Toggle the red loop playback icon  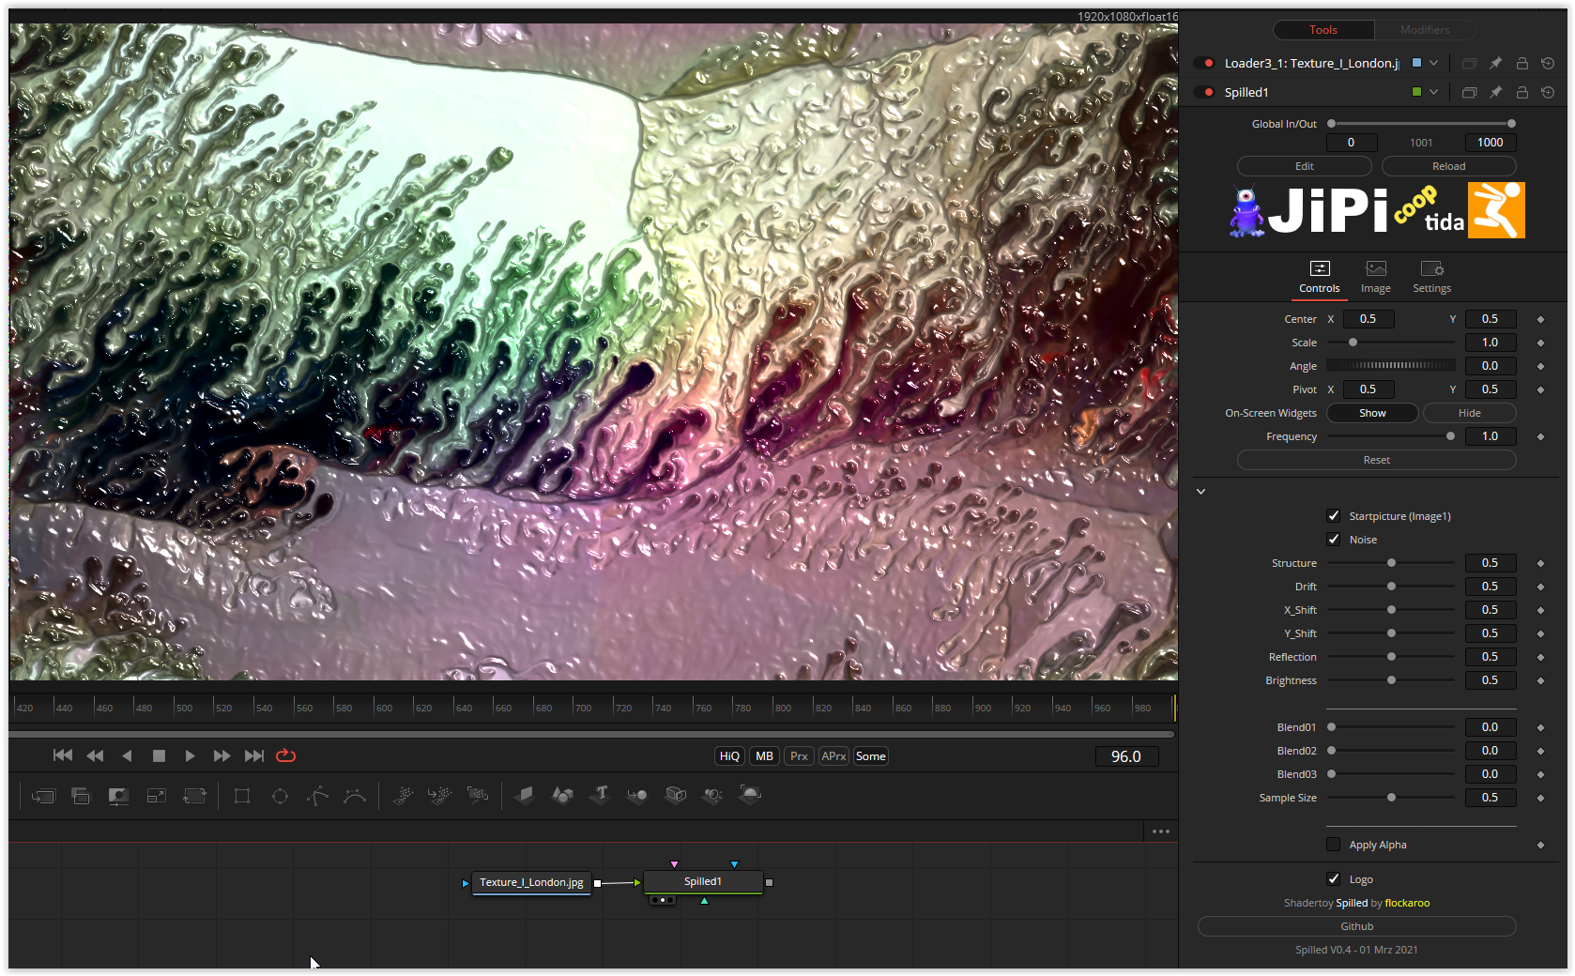click(286, 755)
